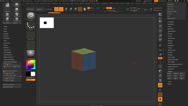Enable the Rgb mode
The height and width of the screenshot is (106, 188).
pyautogui.click(x=98, y=8)
